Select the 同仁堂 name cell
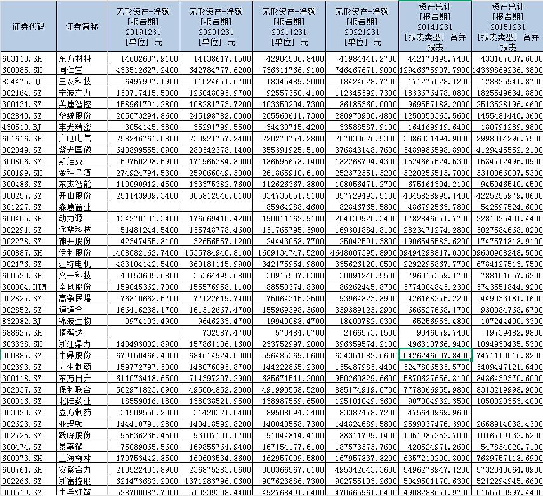The height and width of the screenshot is (496, 543). click(x=82, y=70)
